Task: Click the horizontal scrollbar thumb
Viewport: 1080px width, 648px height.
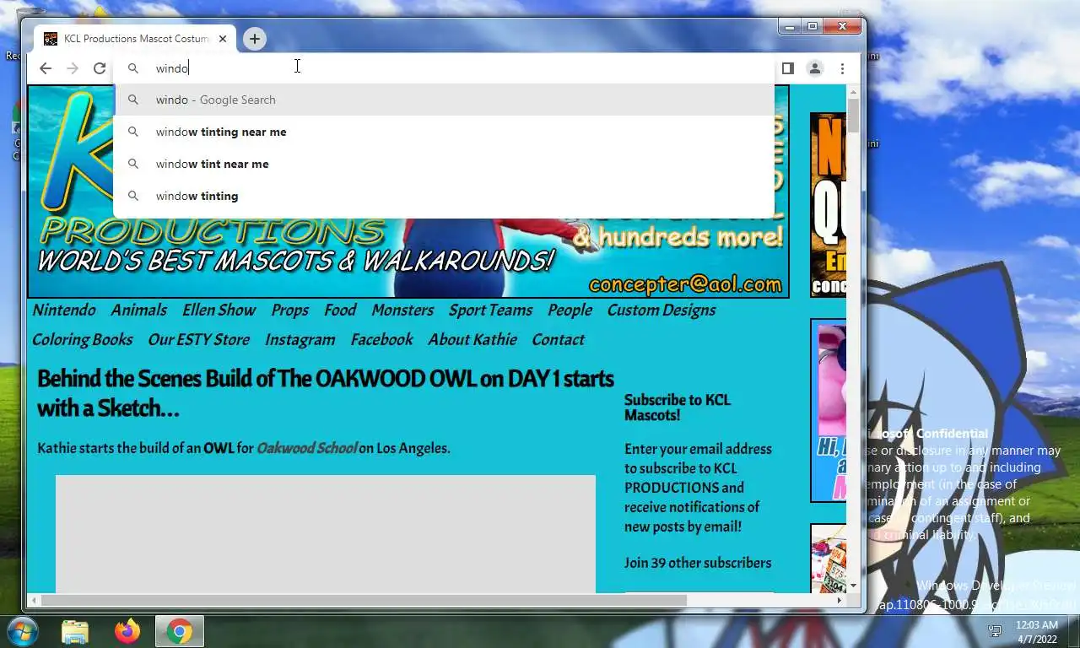Action: (364, 600)
